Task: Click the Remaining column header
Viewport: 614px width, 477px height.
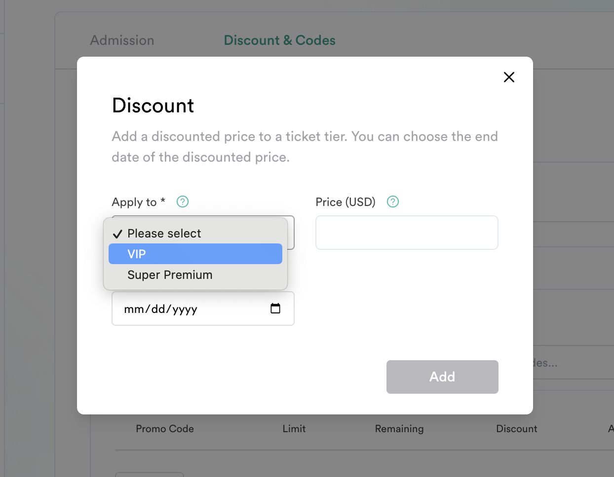Action: pos(399,429)
